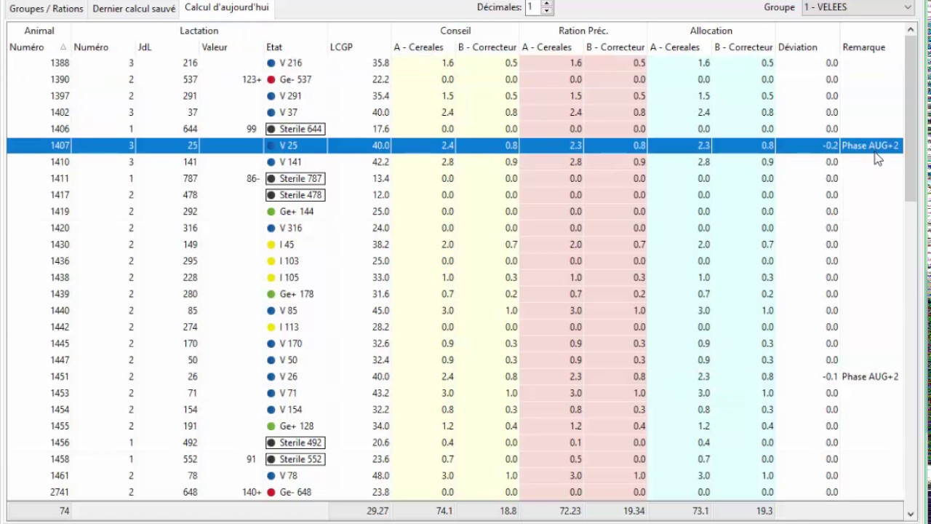Click blue status dot for V 216
The width and height of the screenshot is (931, 524).
click(271, 63)
